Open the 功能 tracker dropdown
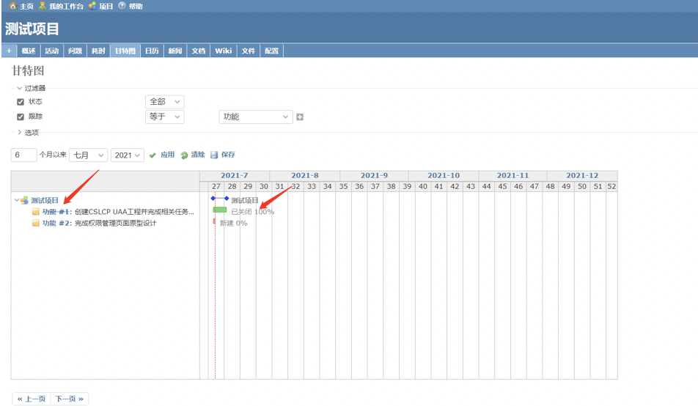698x406 pixels. [255, 117]
